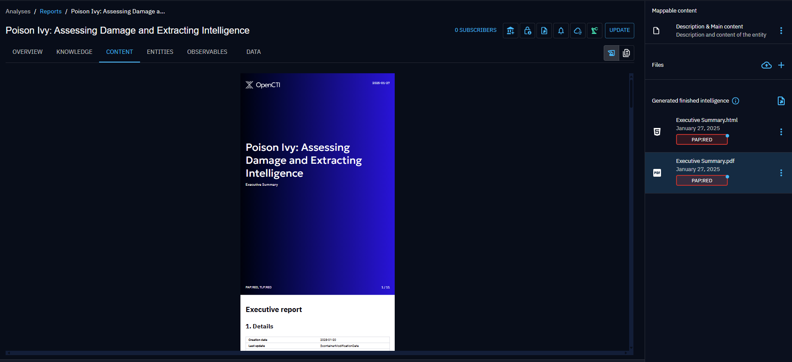The height and width of the screenshot is (362, 792).
Task: Click the generate finished intelligence file icon
Action: (x=781, y=101)
